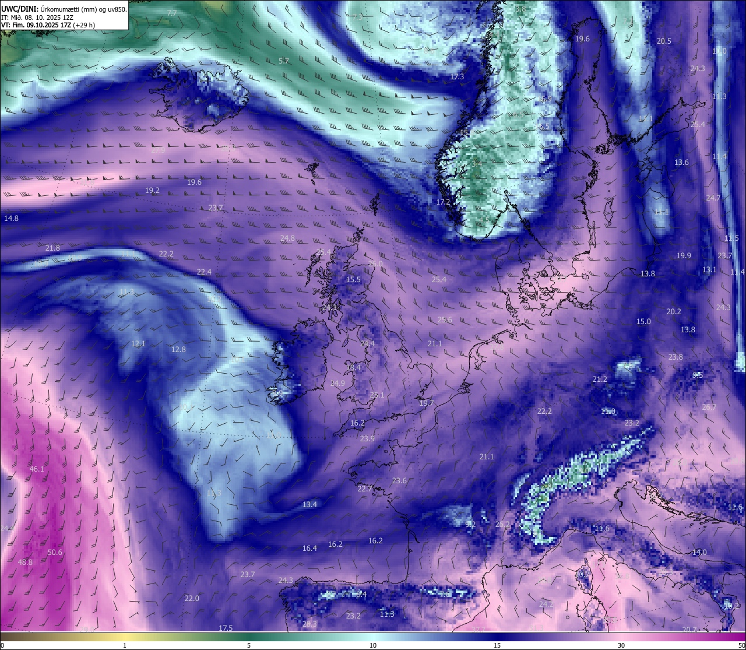Image resolution: width=746 pixels, height=650 pixels.
Task: Click the 13.1 value label
Action: (709, 269)
